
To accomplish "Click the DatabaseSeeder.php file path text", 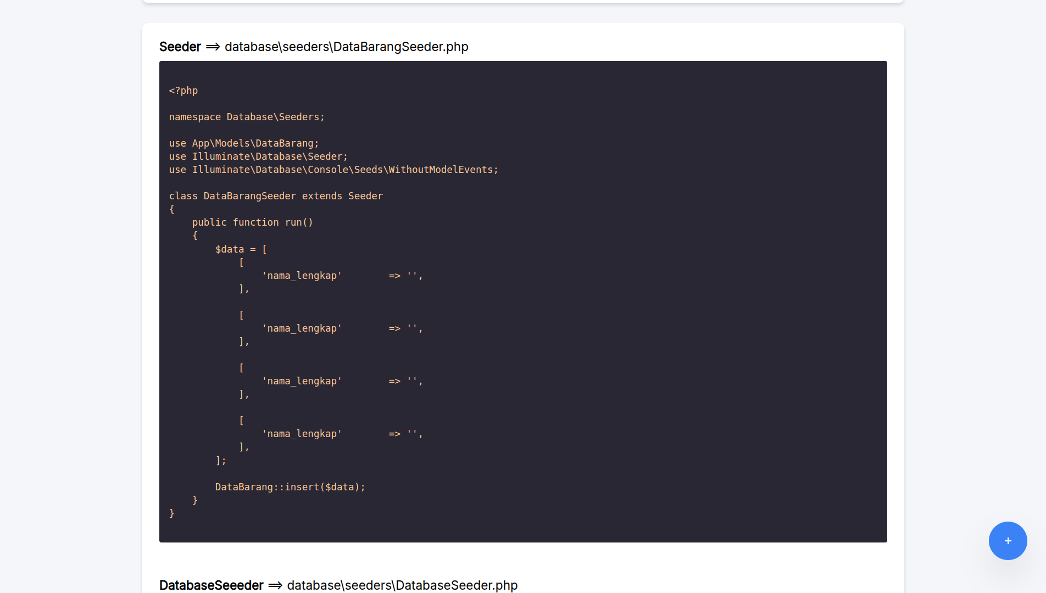I will point(402,585).
